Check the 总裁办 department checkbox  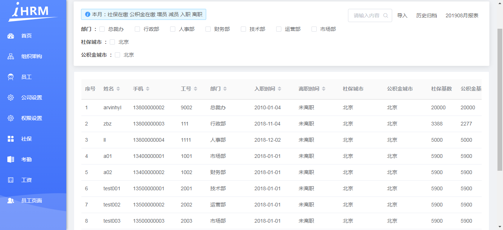click(x=102, y=29)
